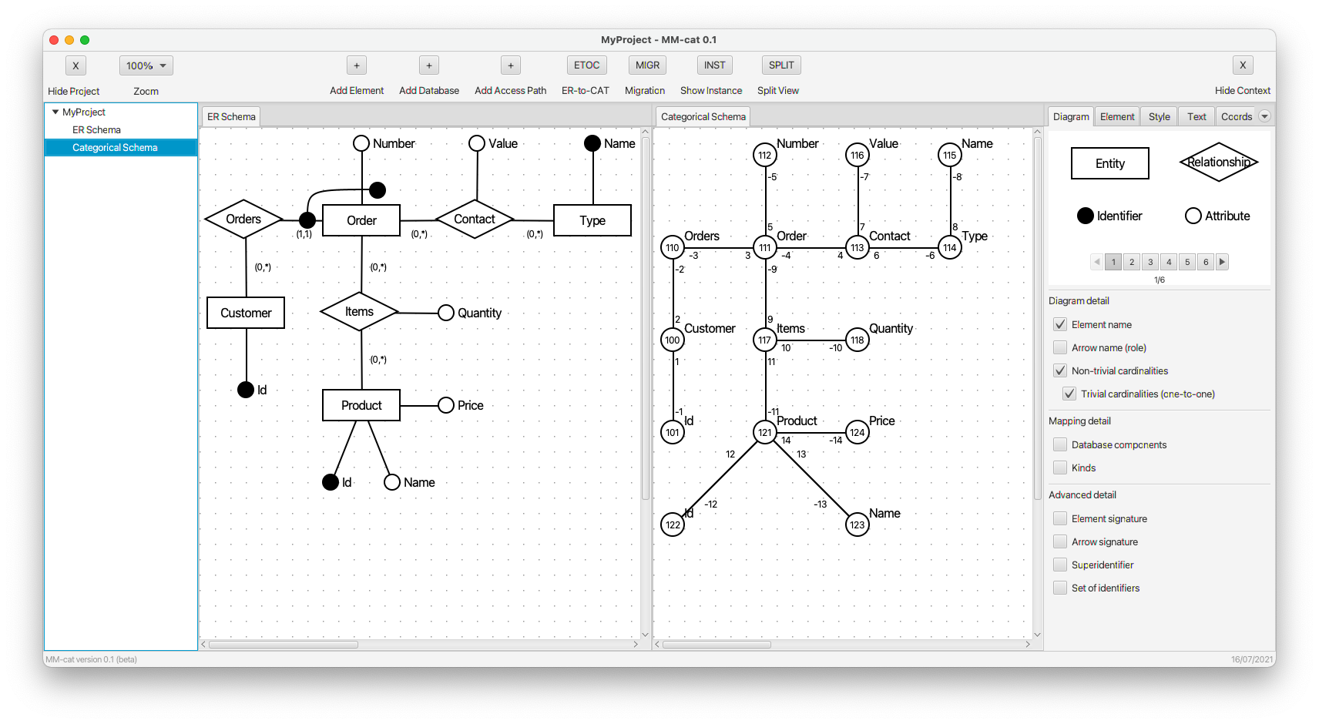The height and width of the screenshot is (724, 1319).
Task: Select palette page 5
Action: [x=1187, y=262]
